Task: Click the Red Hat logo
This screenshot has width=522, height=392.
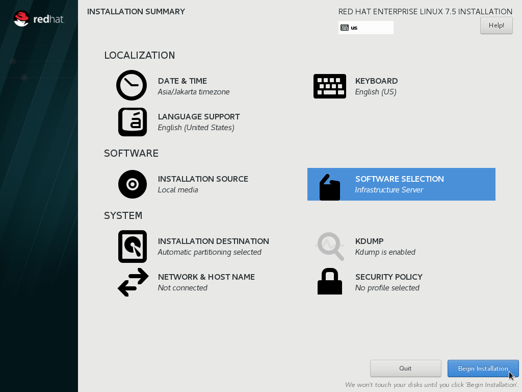Action: pos(39,19)
